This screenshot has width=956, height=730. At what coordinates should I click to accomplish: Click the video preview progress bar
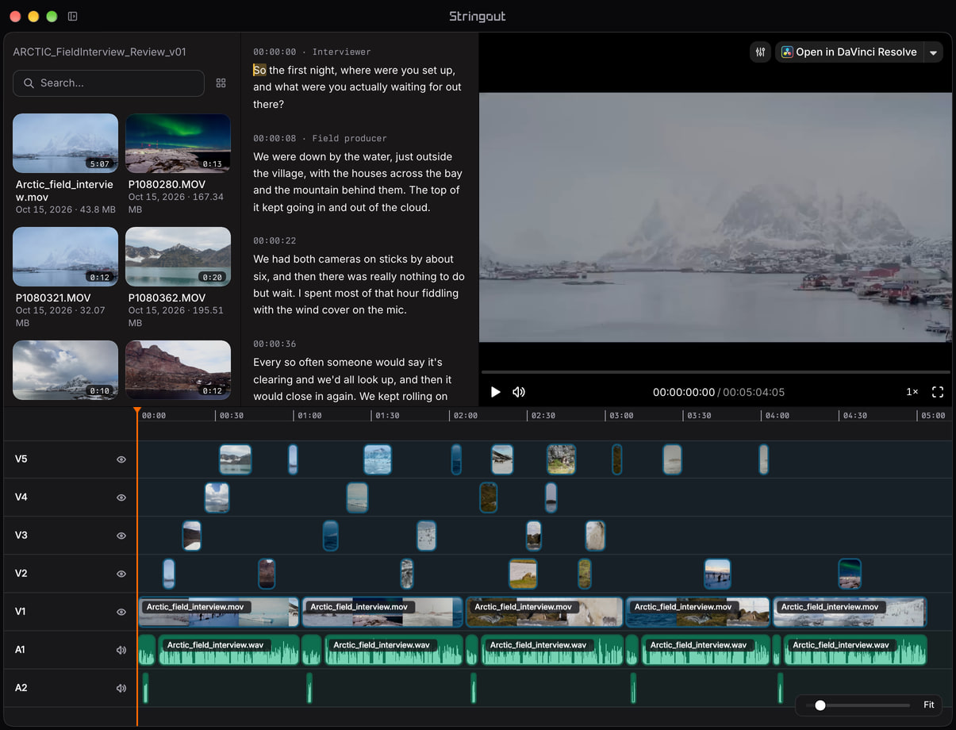tap(716, 371)
